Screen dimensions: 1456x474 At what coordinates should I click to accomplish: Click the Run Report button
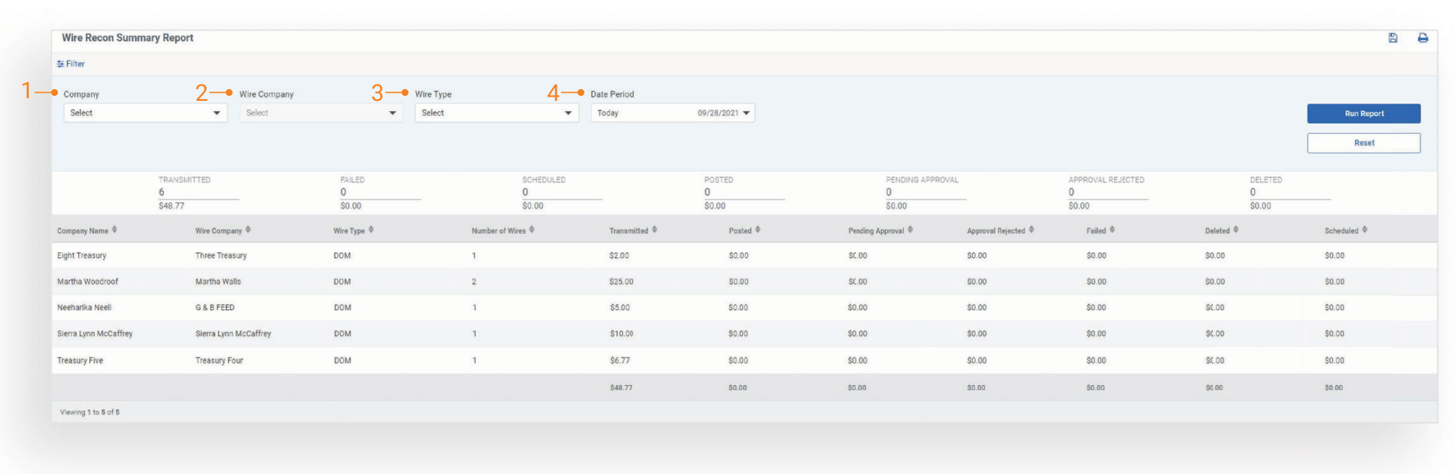tap(1364, 113)
